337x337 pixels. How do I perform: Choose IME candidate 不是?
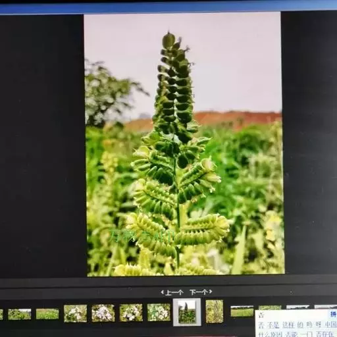[273, 325]
